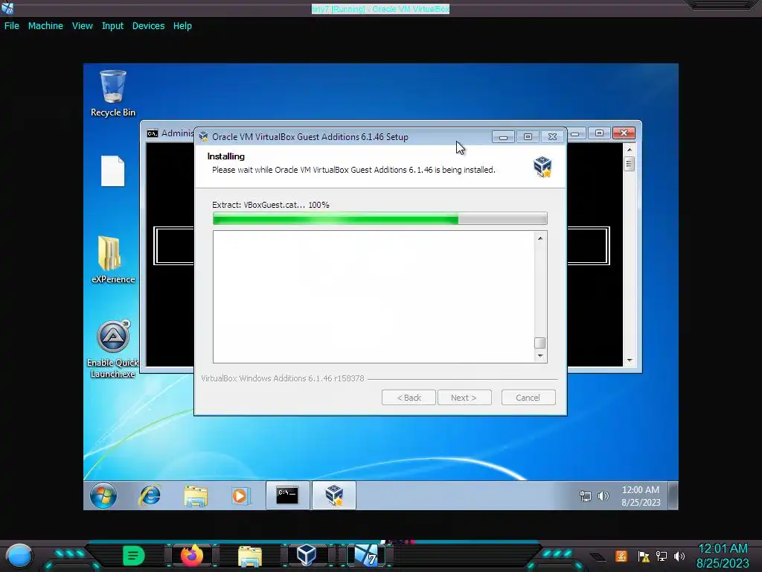Select the Recycle Bin desktop icon

click(x=113, y=93)
